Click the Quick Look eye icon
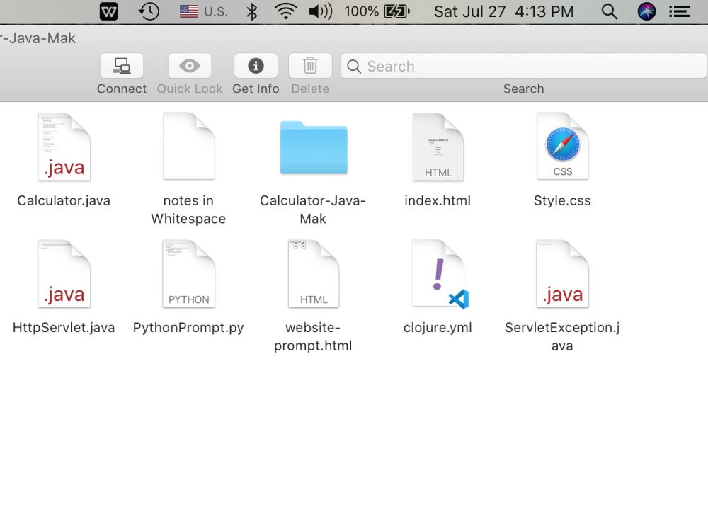This screenshot has height=531, width=708. [x=190, y=66]
